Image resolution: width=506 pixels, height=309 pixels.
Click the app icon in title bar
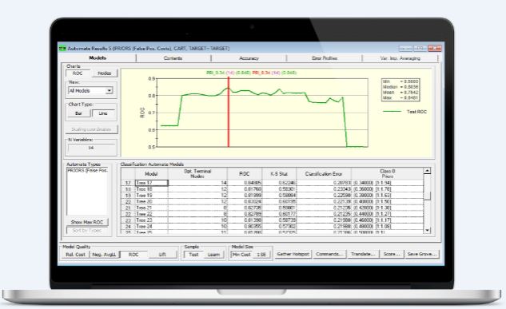(x=62, y=49)
